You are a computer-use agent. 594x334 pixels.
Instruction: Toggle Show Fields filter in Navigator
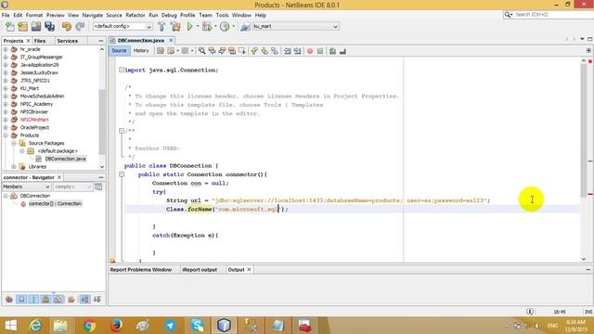(x=21, y=299)
